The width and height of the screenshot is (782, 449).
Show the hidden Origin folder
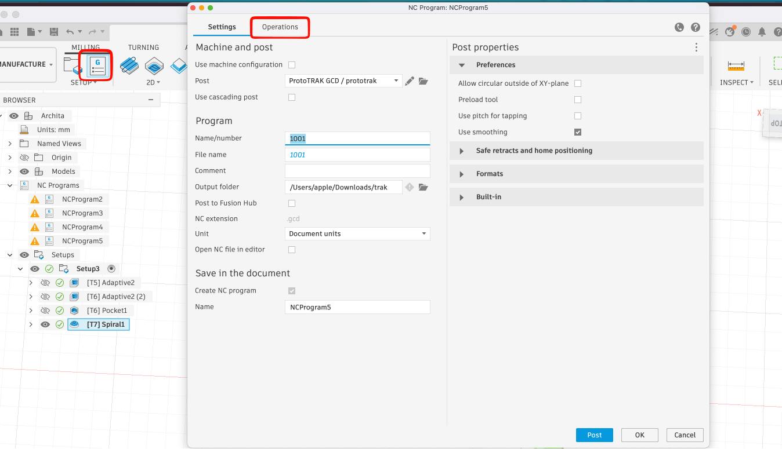pos(24,158)
